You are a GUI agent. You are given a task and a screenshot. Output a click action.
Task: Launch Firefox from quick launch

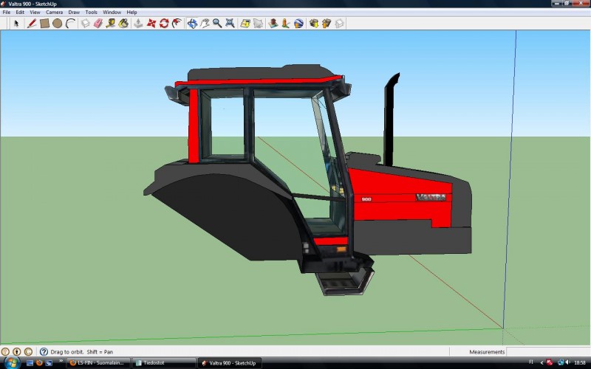39,363
